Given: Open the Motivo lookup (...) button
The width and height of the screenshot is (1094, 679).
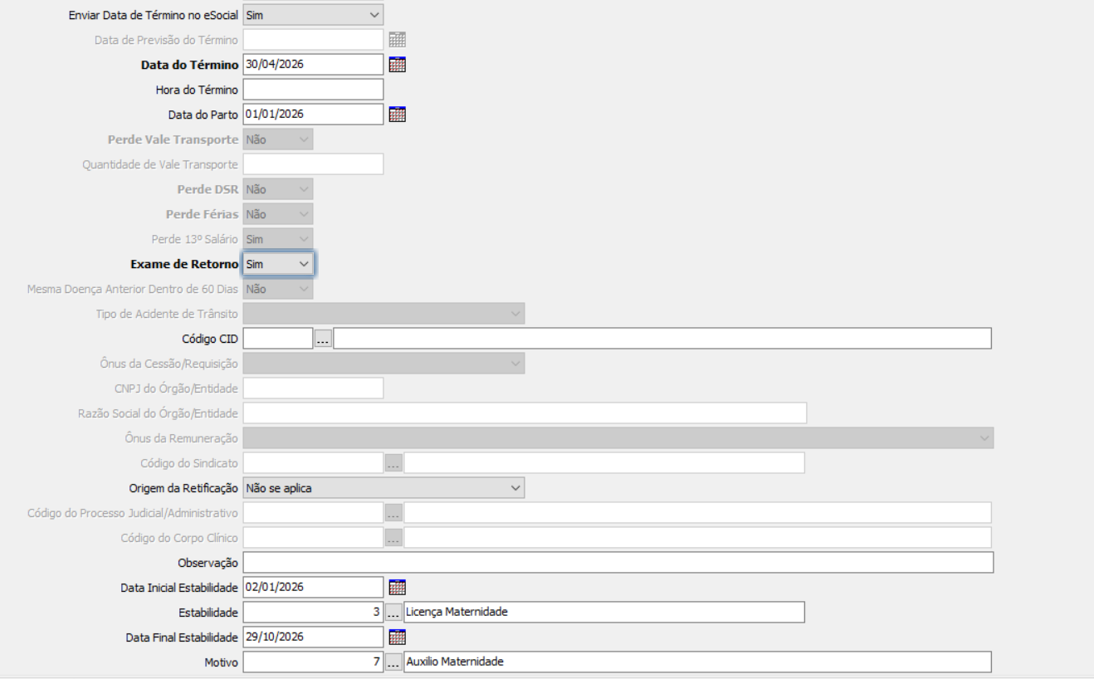Looking at the screenshot, I should [x=393, y=662].
